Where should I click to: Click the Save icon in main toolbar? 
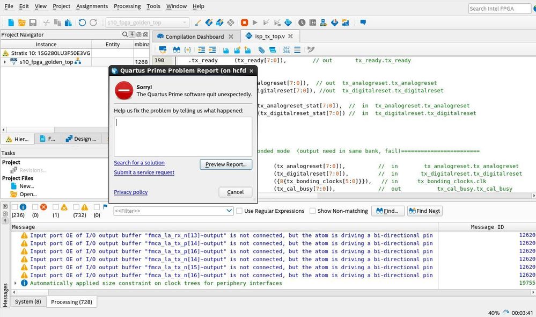pyautogui.click(x=33, y=23)
